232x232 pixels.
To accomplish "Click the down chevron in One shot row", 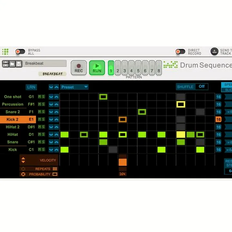I will tap(51, 97).
